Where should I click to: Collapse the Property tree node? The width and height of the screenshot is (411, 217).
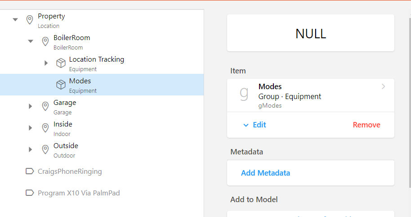coord(15,20)
